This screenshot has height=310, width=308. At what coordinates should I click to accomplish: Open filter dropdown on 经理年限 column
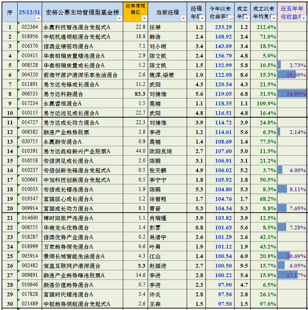[x=202, y=18]
